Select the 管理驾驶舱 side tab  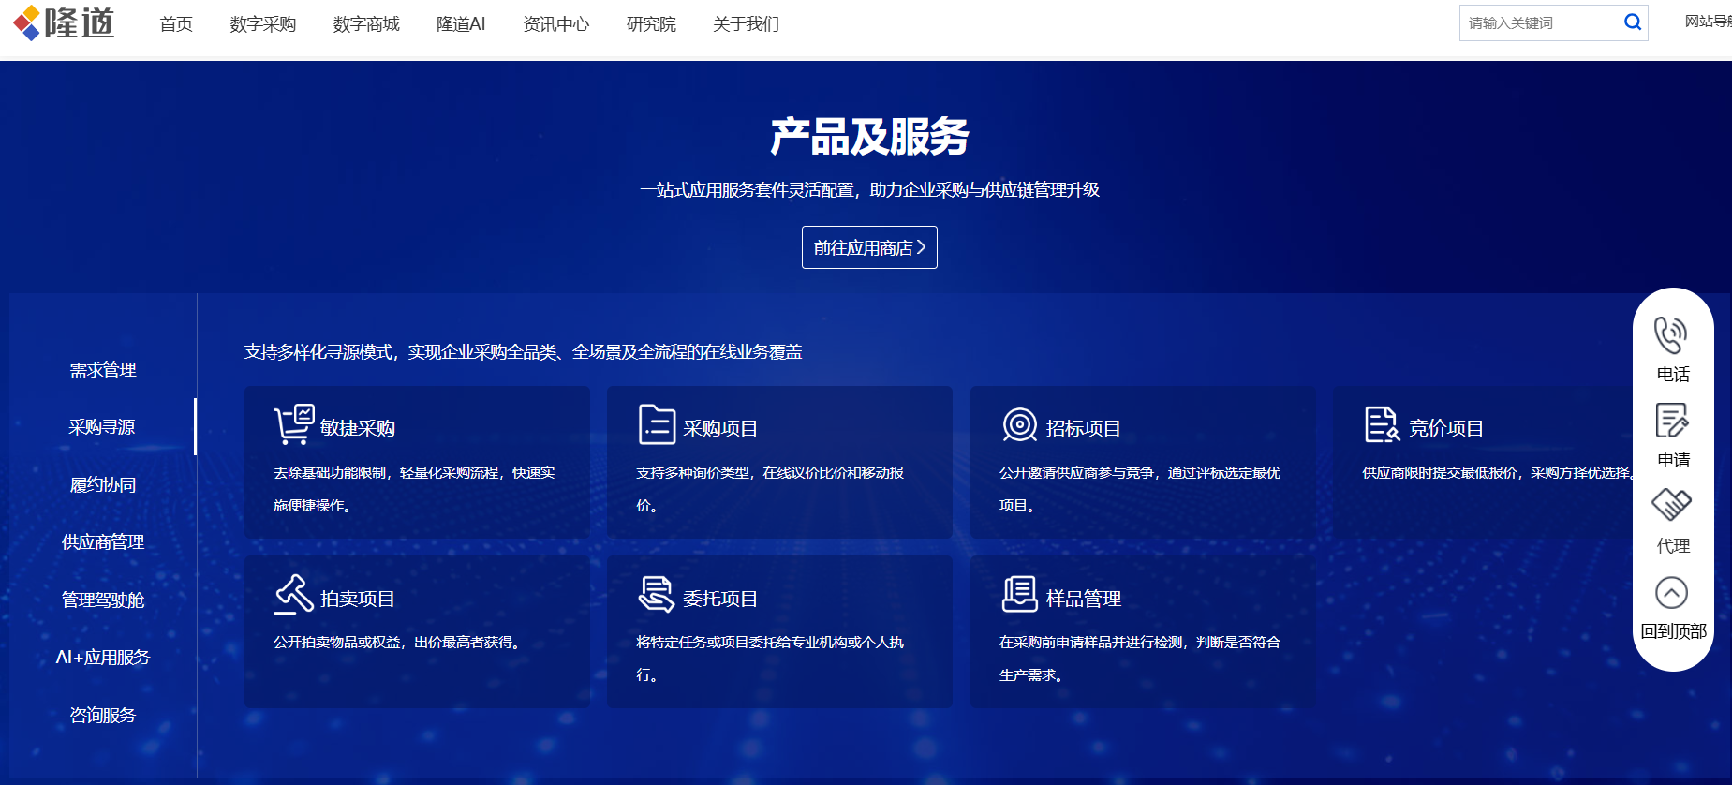coord(103,600)
